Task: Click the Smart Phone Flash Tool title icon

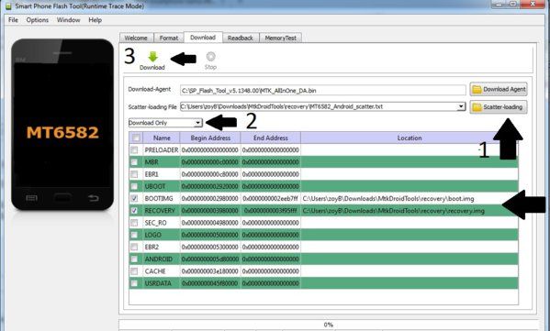Action: (8, 6)
